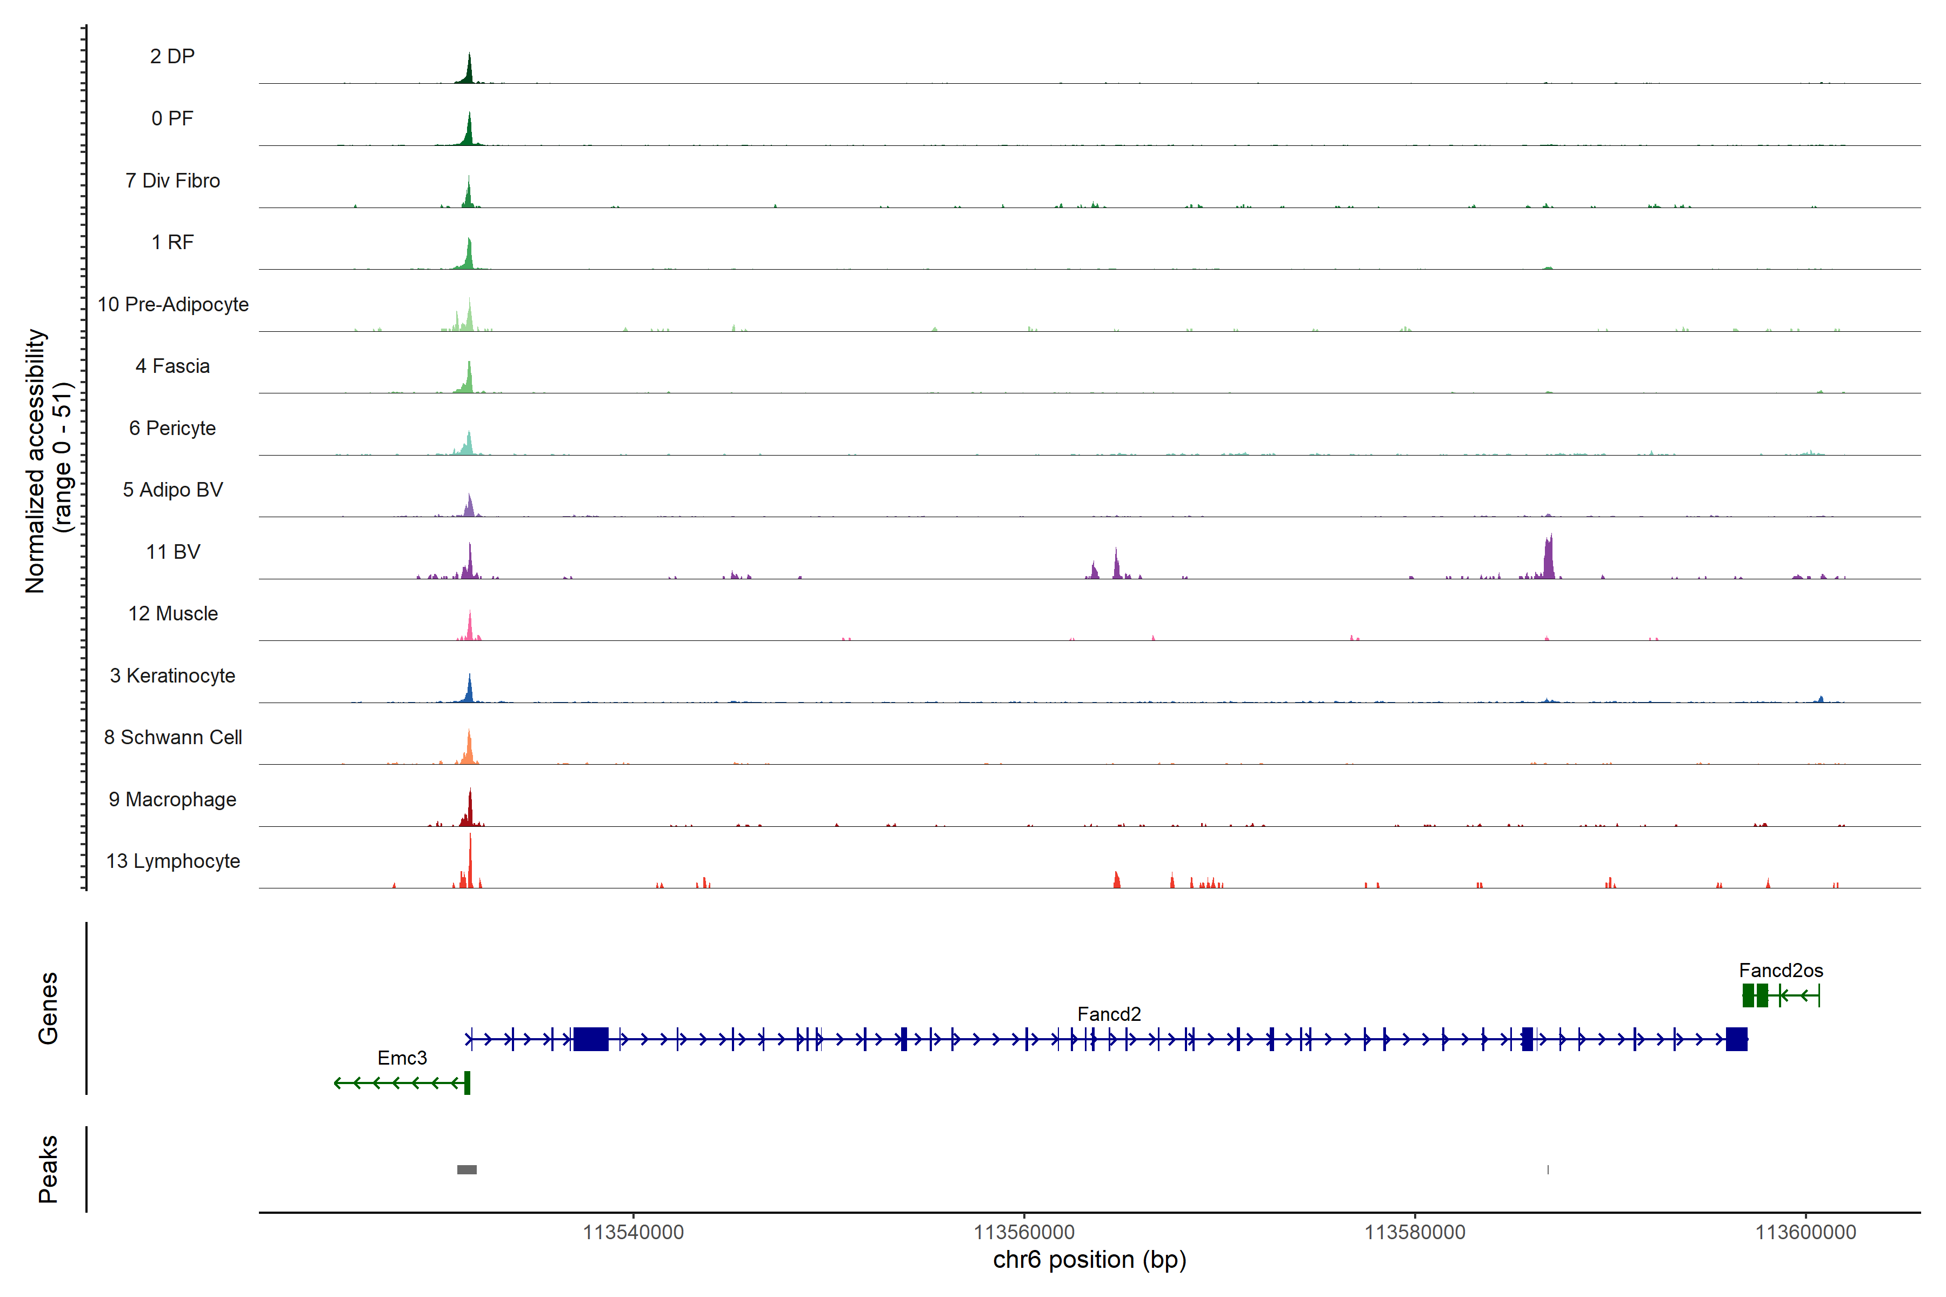The width and height of the screenshot is (1946, 1297).
Task: Click the chr6 position axis title
Action: (1090, 1260)
